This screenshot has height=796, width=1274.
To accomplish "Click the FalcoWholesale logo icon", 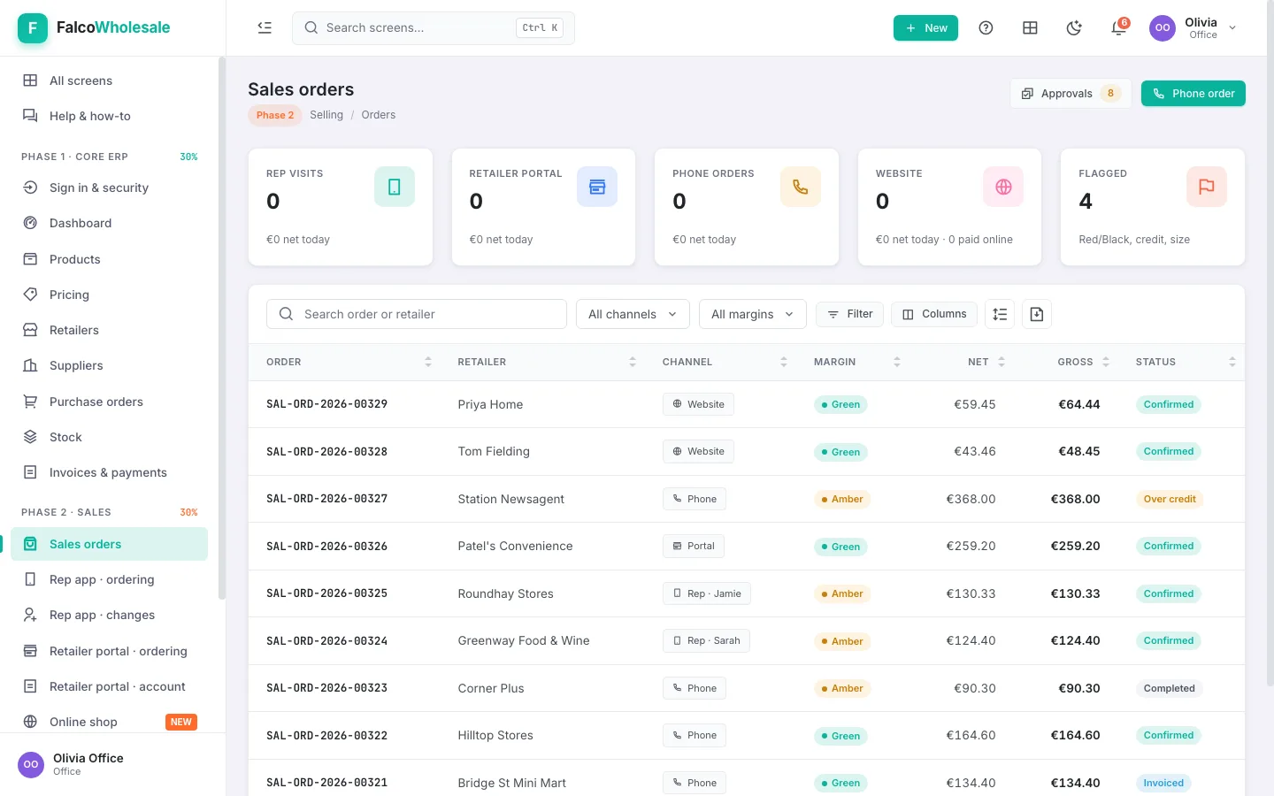I will [x=33, y=28].
